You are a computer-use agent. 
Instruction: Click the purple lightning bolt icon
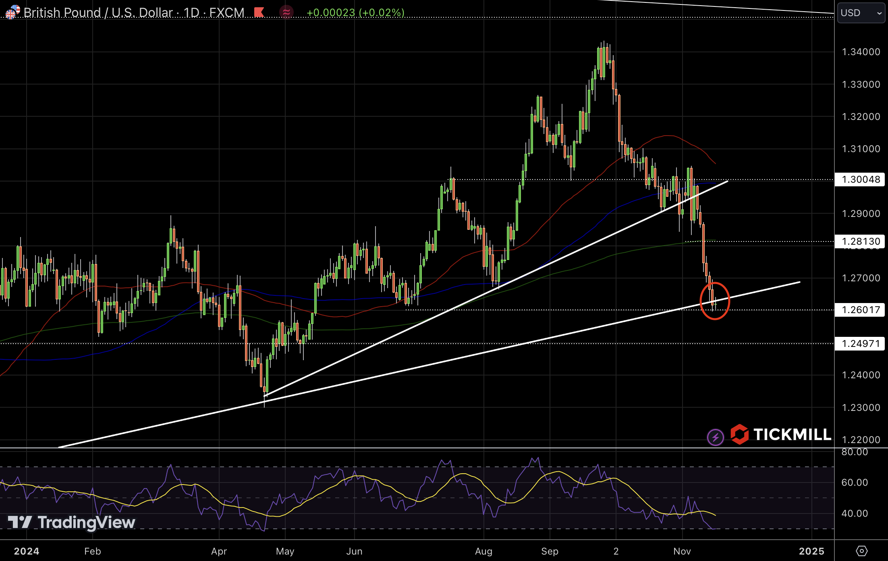715,437
